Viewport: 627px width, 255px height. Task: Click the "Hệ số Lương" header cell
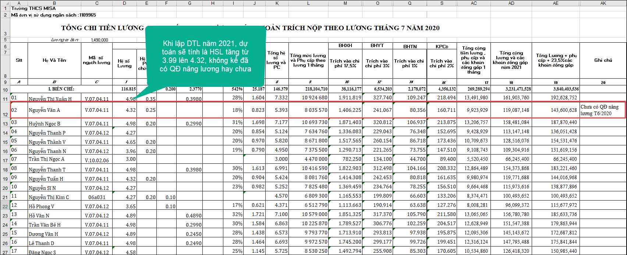(x=124, y=63)
